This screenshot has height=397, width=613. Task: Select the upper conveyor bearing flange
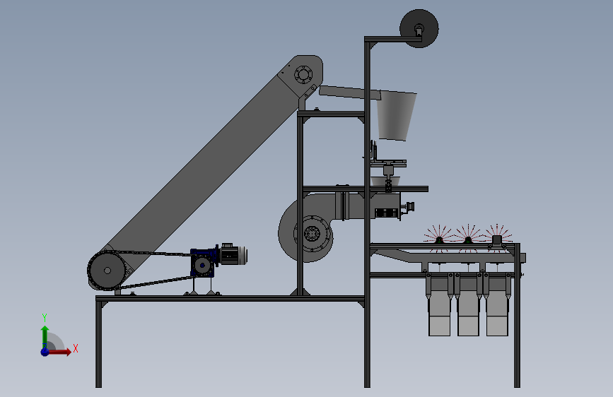click(303, 74)
